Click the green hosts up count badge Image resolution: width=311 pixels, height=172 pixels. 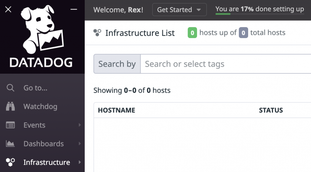(x=192, y=33)
